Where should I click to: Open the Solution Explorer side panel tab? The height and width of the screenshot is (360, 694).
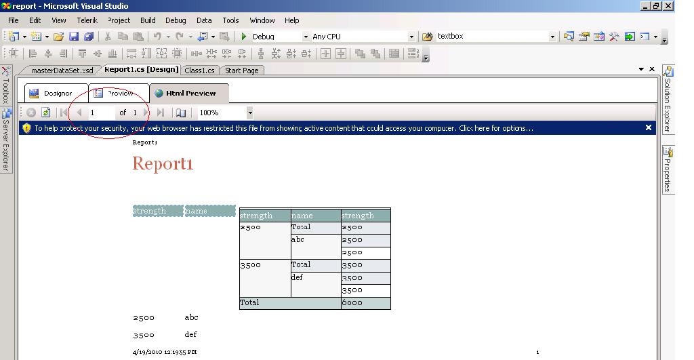[668, 99]
